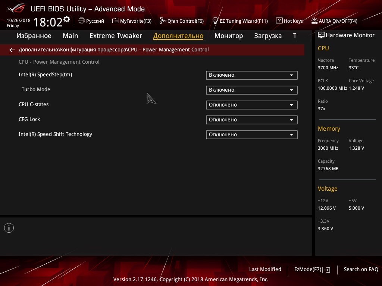The width and height of the screenshot is (382, 286).
Task: Click the EzMode exit arrow icon
Action: click(326, 270)
